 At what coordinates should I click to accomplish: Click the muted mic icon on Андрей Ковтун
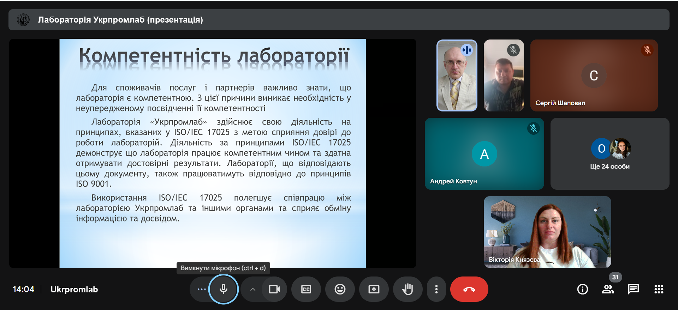[534, 128]
